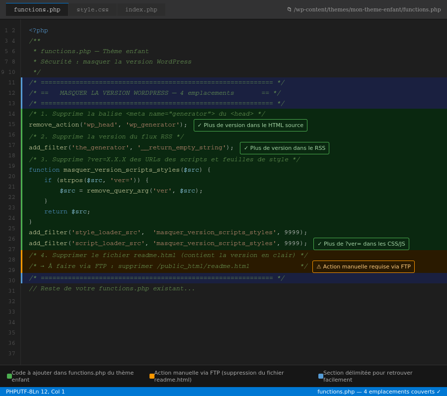Click the 'MASQUER LA VERSION WORDPRESS — 4 emplacements' header comment
447x396 pixels.
(x=155, y=93)
